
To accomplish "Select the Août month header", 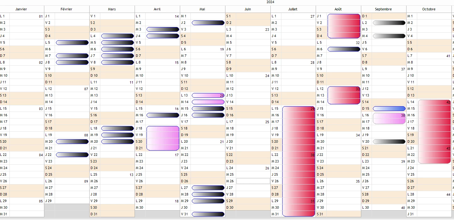I will [338, 9].
